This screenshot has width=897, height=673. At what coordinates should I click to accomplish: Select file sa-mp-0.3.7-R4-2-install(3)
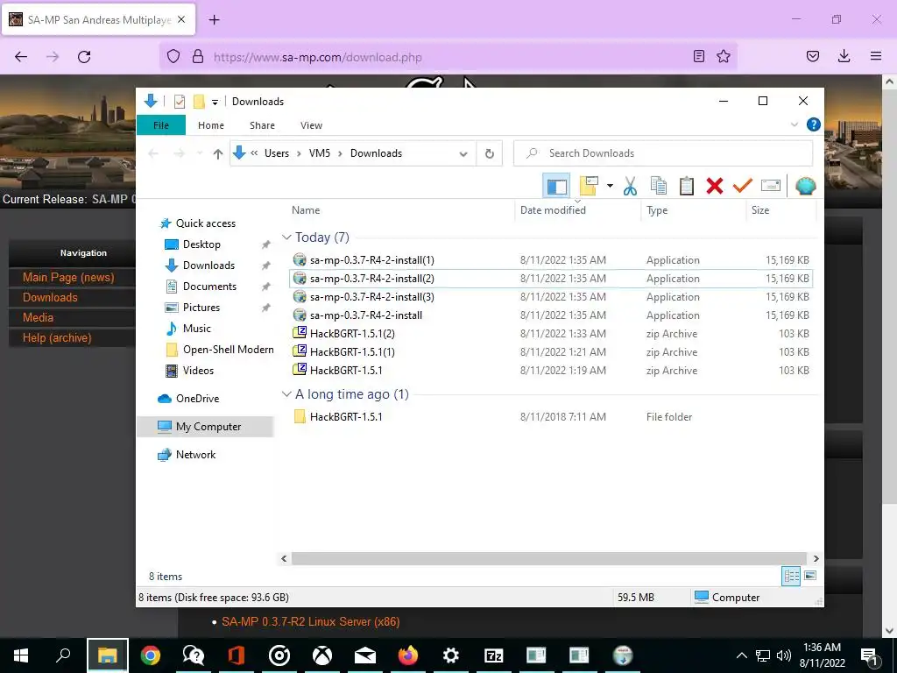[551, 296]
